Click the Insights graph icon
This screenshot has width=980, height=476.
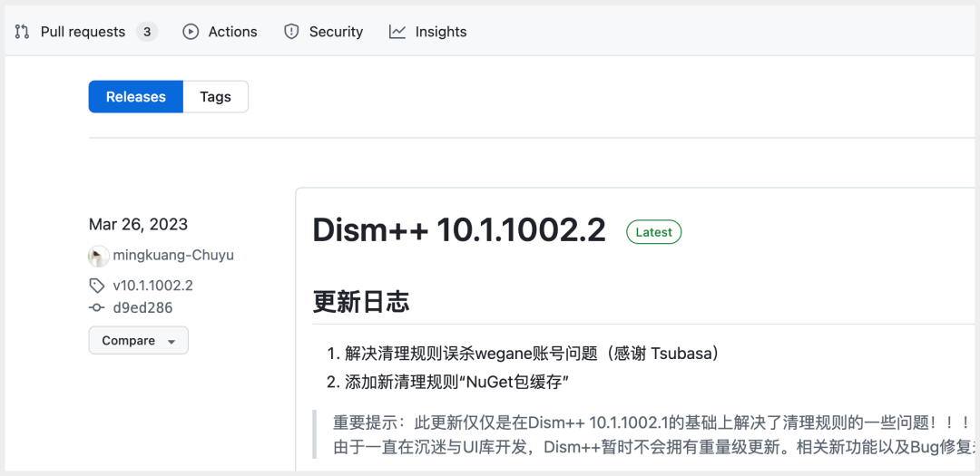click(397, 32)
